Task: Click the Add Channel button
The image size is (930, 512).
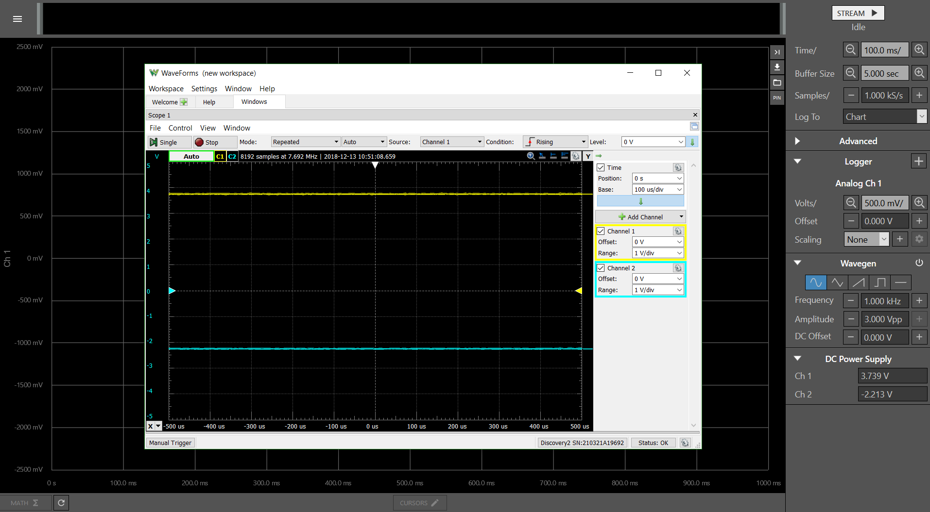Action: pyautogui.click(x=640, y=217)
